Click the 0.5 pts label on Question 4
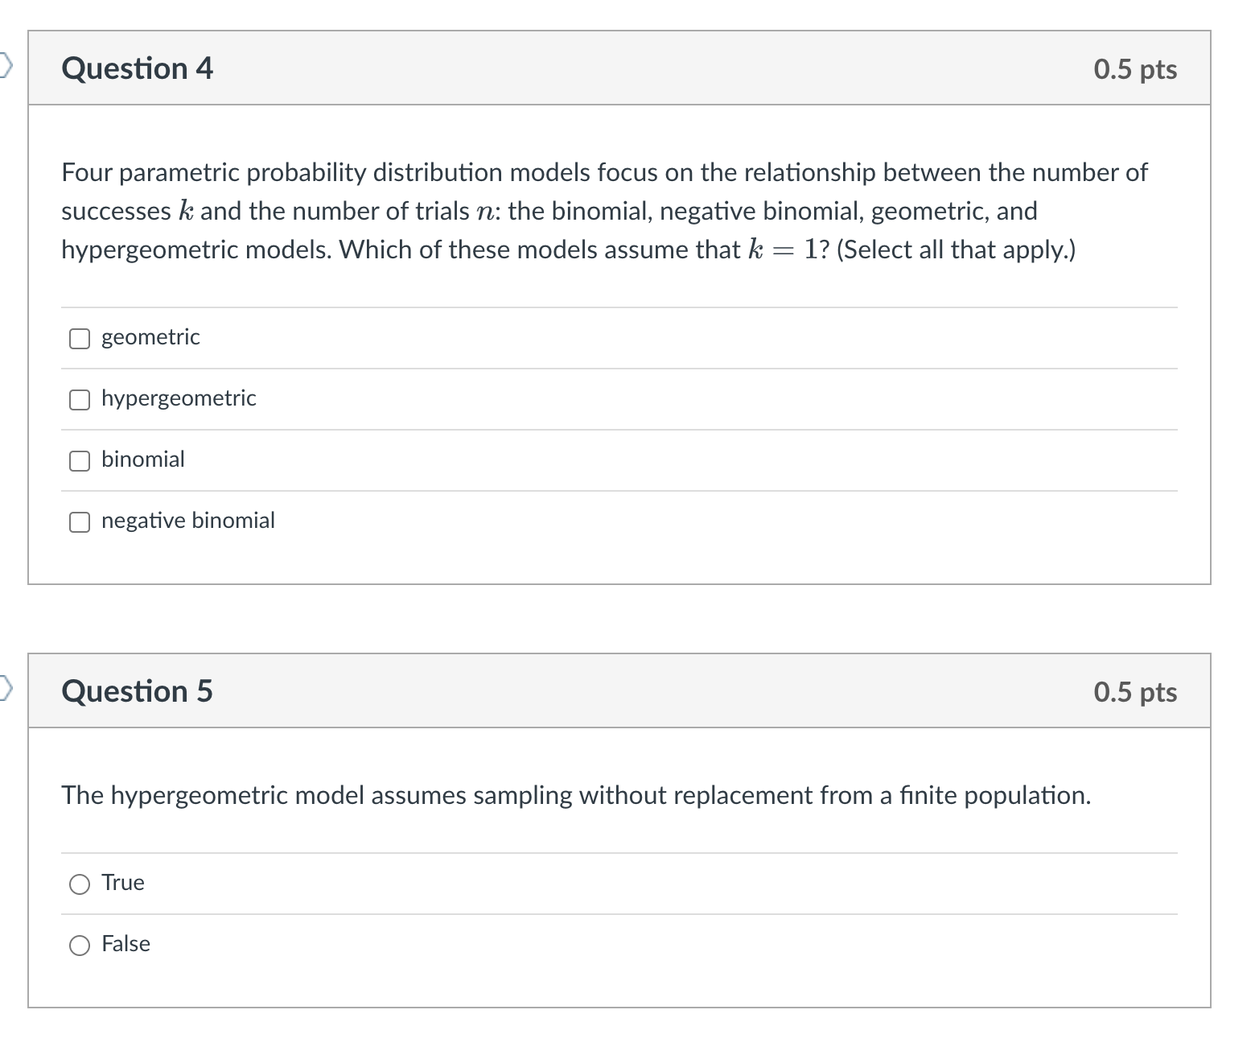Screen dimensions: 1255x1051 (x=1135, y=68)
